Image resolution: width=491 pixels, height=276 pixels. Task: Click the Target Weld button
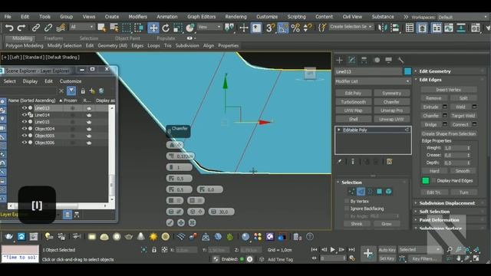tap(463, 116)
